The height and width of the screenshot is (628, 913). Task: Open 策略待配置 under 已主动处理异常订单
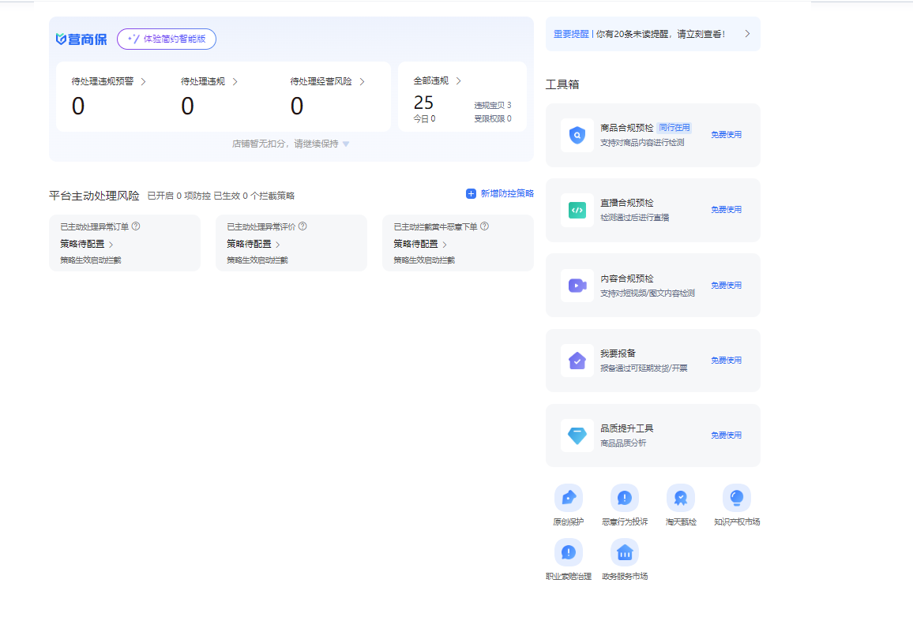(x=87, y=245)
